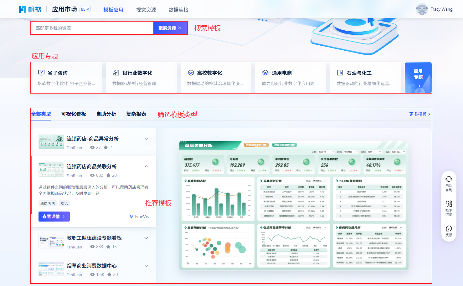Click the FanRuan logo in header
The width and height of the screenshot is (463, 286).
[30, 9]
